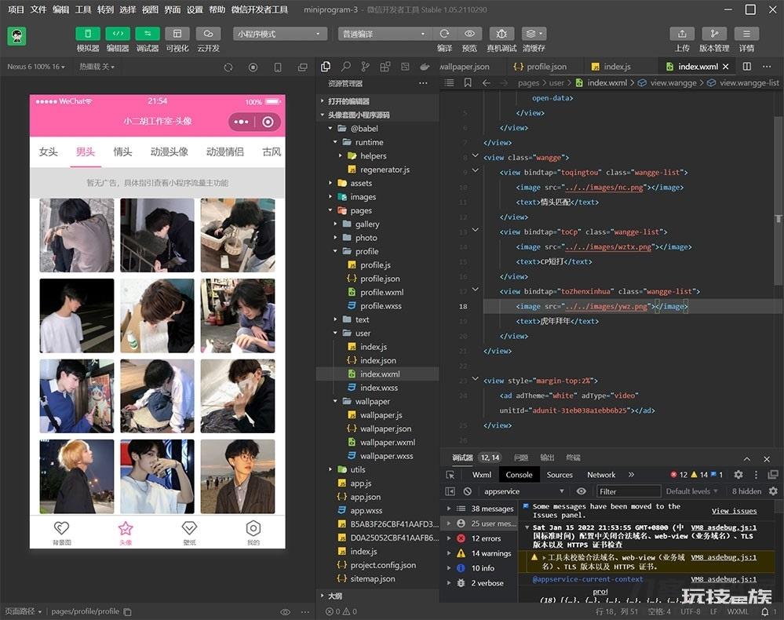The height and width of the screenshot is (620, 784).
Task: Open version management icon
Action: pos(714,34)
